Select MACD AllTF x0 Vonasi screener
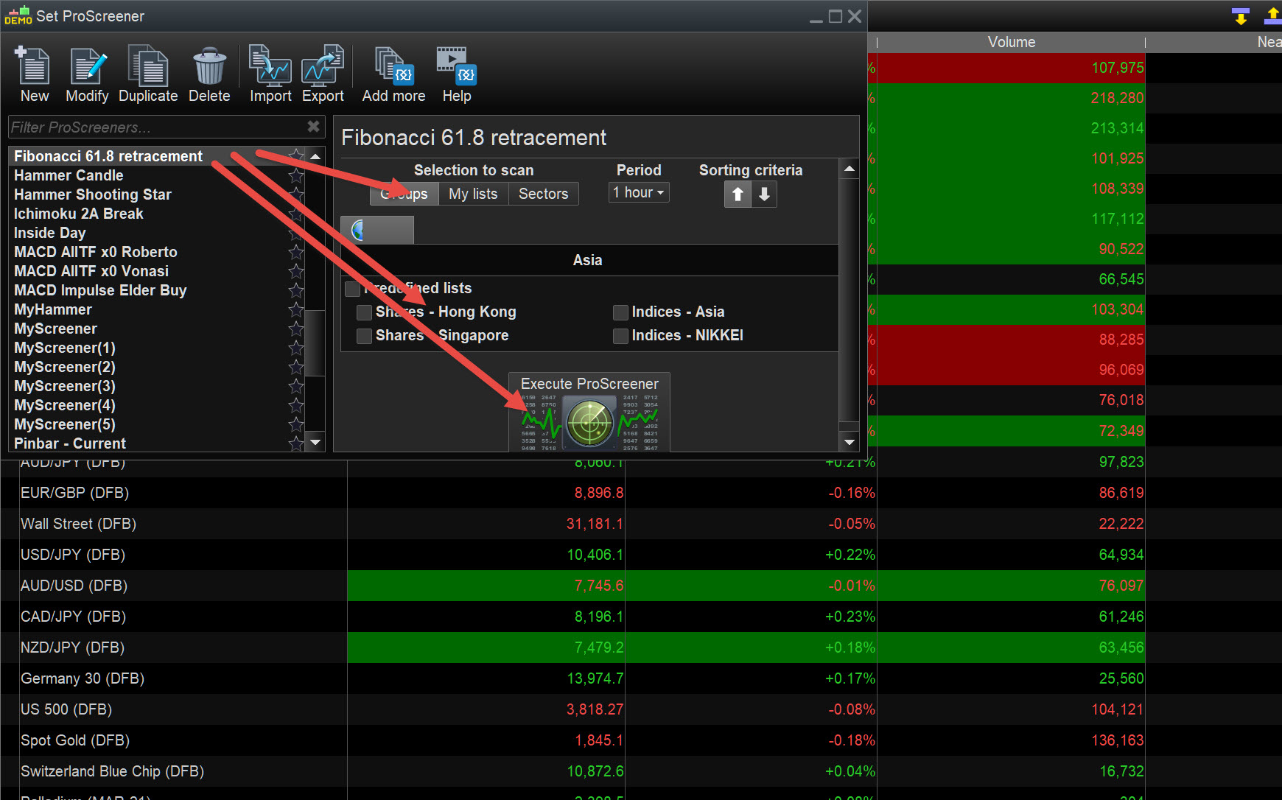 click(x=149, y=271)
